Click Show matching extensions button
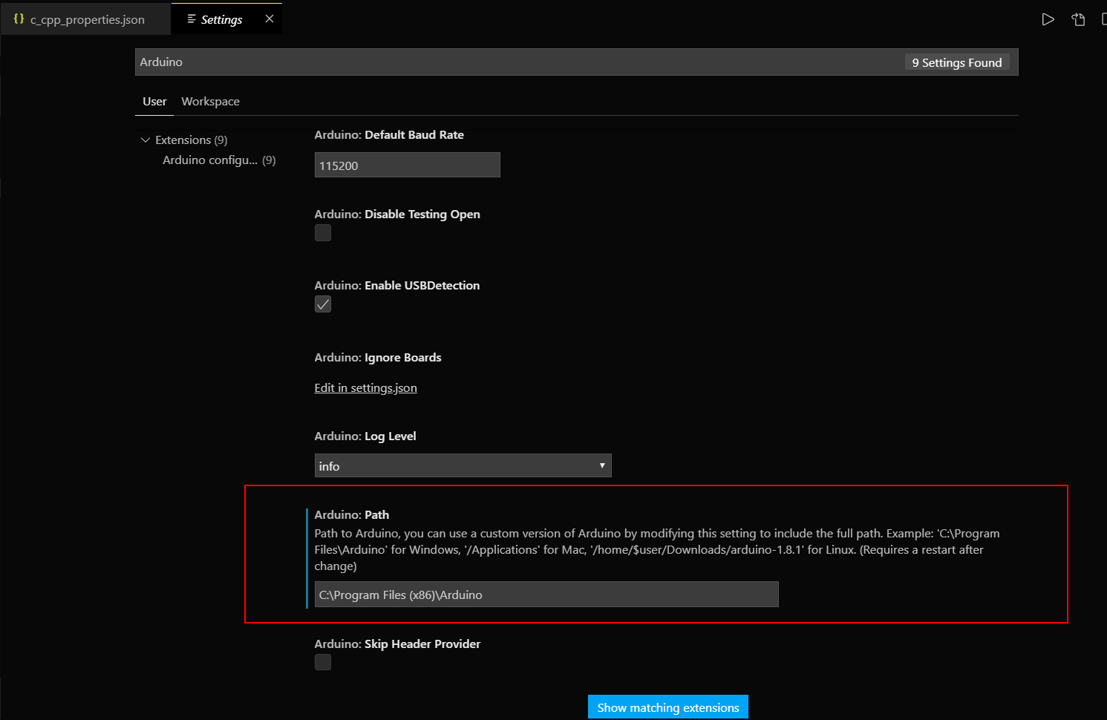The image size is (1107, 720). [x=668, y=707]
